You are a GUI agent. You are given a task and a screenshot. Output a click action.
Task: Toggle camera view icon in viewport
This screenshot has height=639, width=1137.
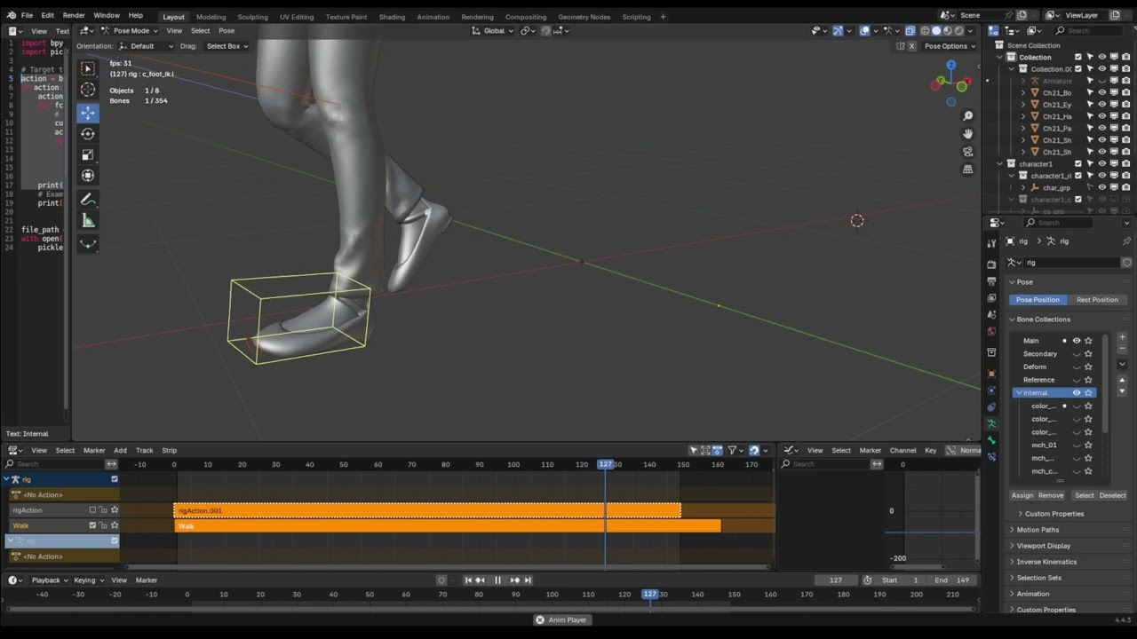968,152
